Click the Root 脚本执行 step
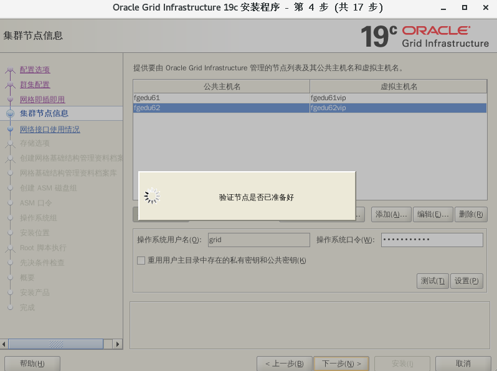 pyautogui.click(x=43, y=248)
